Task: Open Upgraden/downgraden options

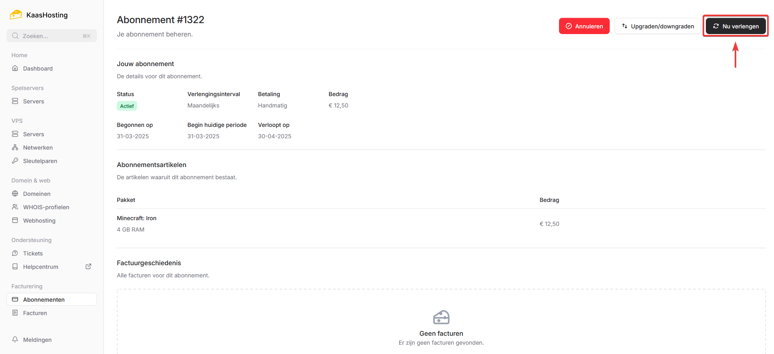Action: pos(658,26)
